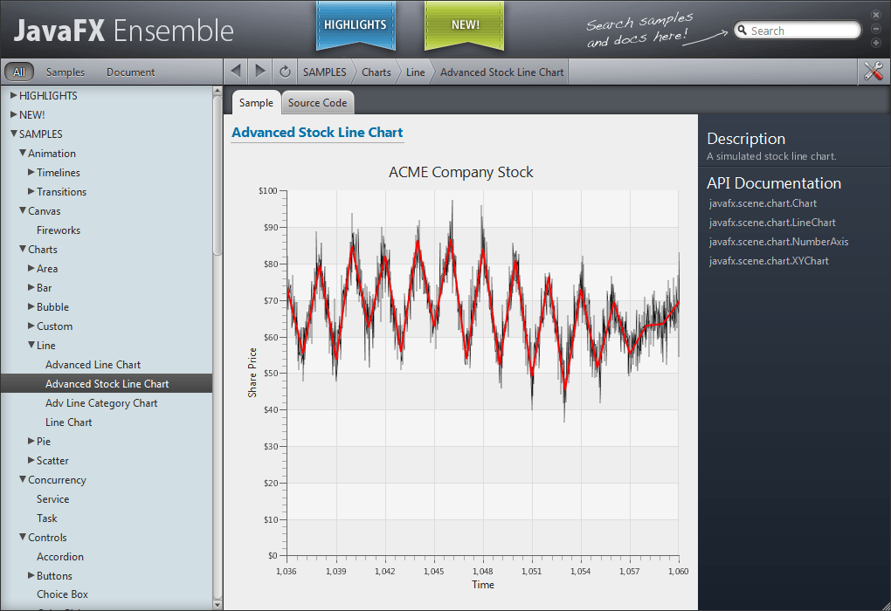Click the tree scrollbar up arrow
891x611 pixels.
tap(217, 91)
